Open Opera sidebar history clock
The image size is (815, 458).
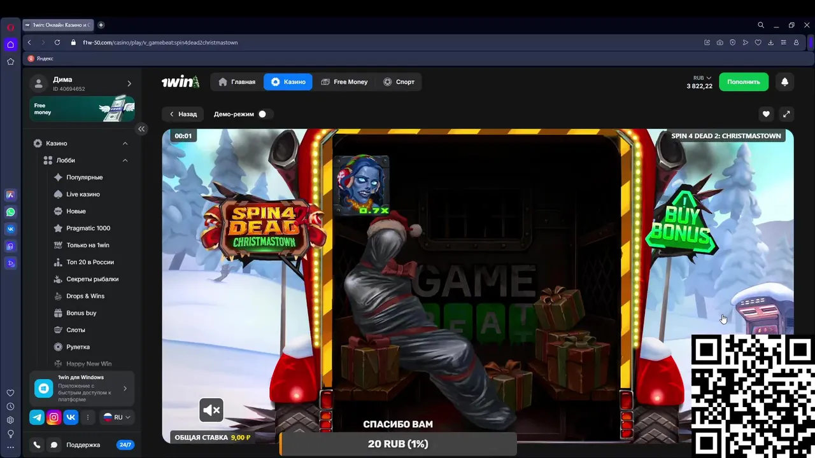click(10, 406)
